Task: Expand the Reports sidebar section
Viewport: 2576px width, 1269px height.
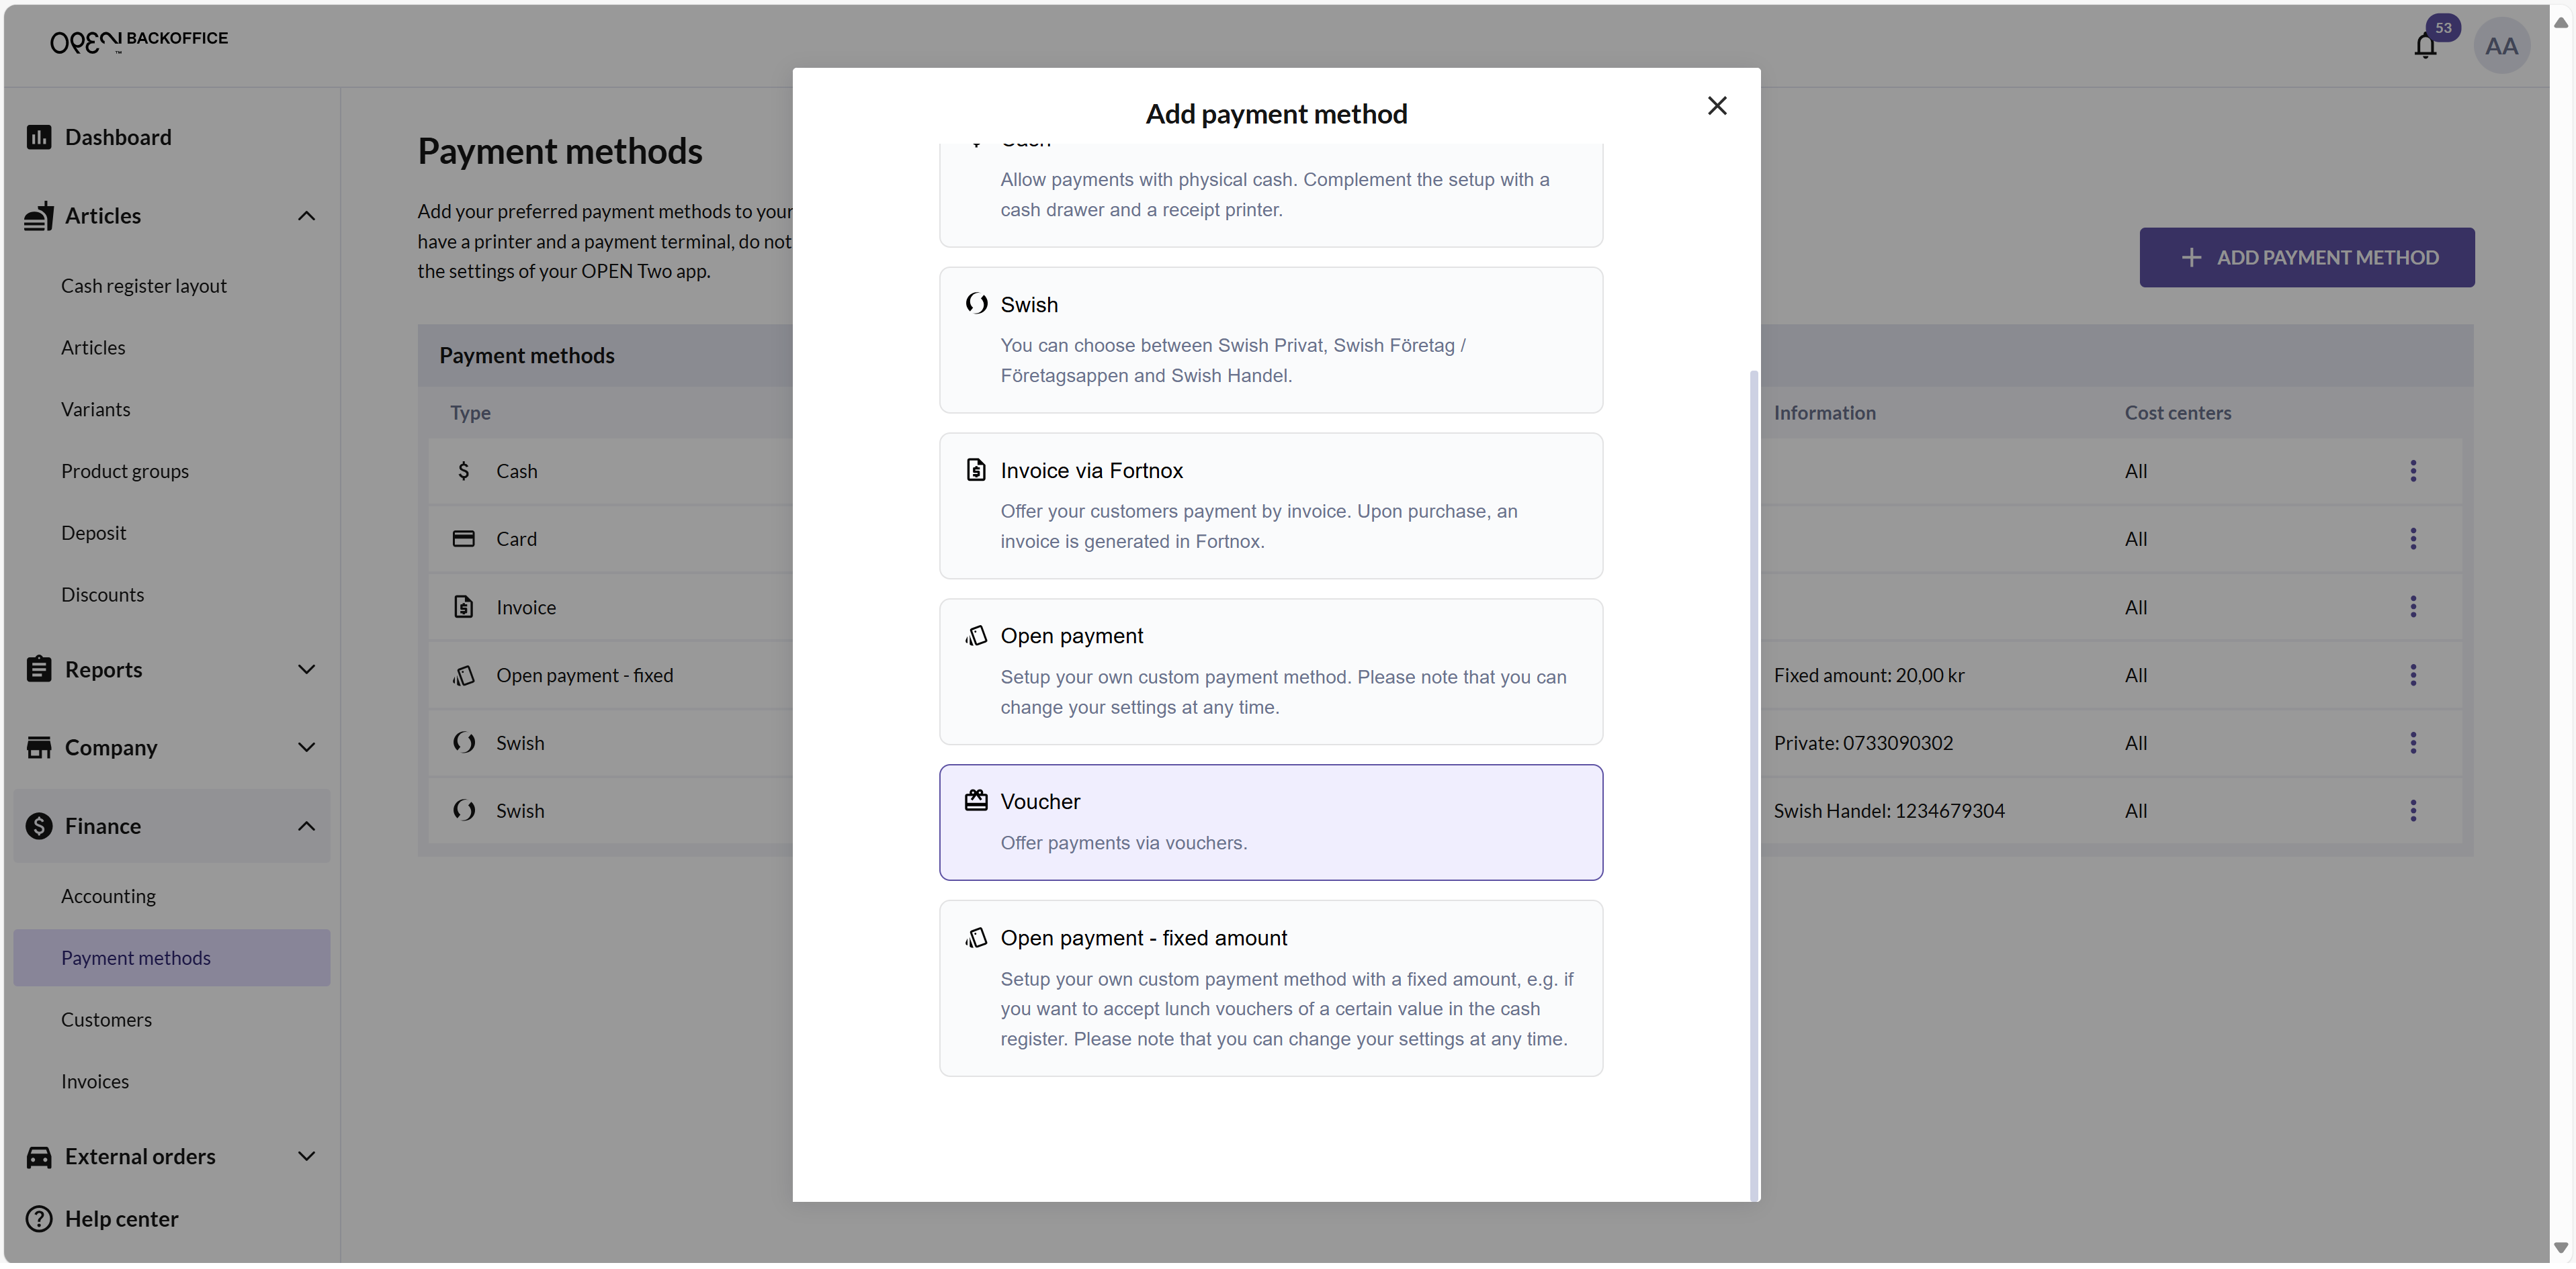Action: pyautogui.click(x=306, y=669)
